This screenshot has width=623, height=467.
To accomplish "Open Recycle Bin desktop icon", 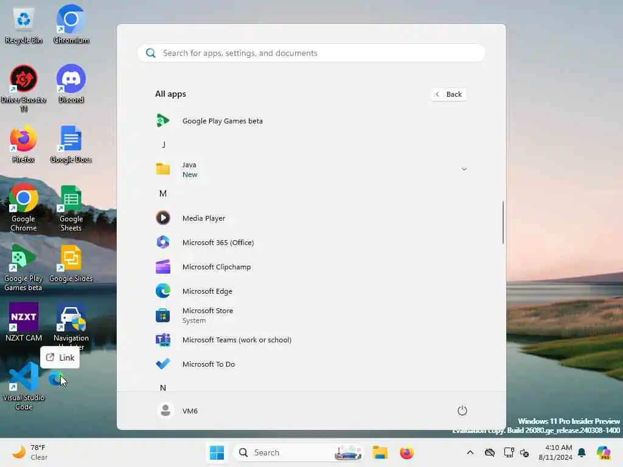I will (x=24, y=24).
